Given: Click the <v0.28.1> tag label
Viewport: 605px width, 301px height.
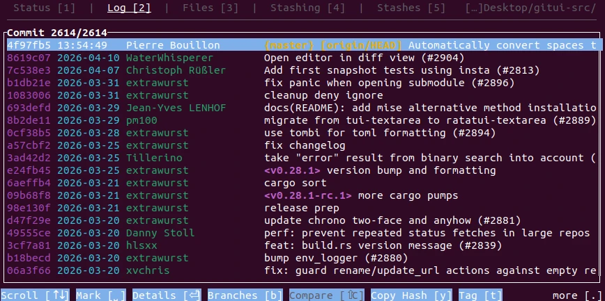Looking at the screenshot, I should click(x=293, y=170).
